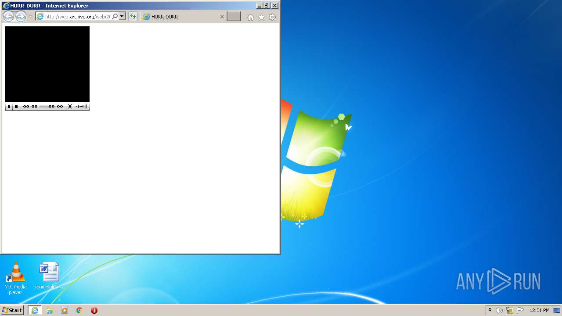The height and width of the screenshot is (316, 562).
Task: Open the recent pages dropdown arrow
Action: (x=30, y=17)
